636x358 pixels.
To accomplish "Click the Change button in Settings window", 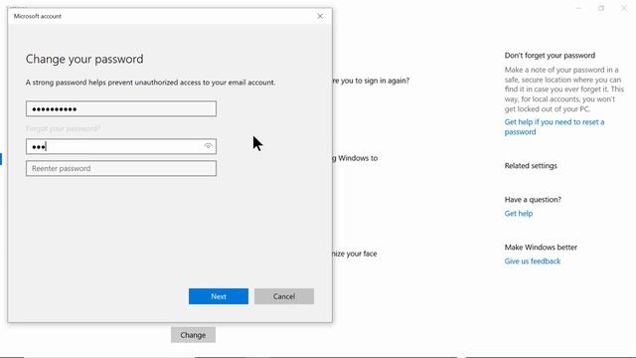I will [193, 335].
